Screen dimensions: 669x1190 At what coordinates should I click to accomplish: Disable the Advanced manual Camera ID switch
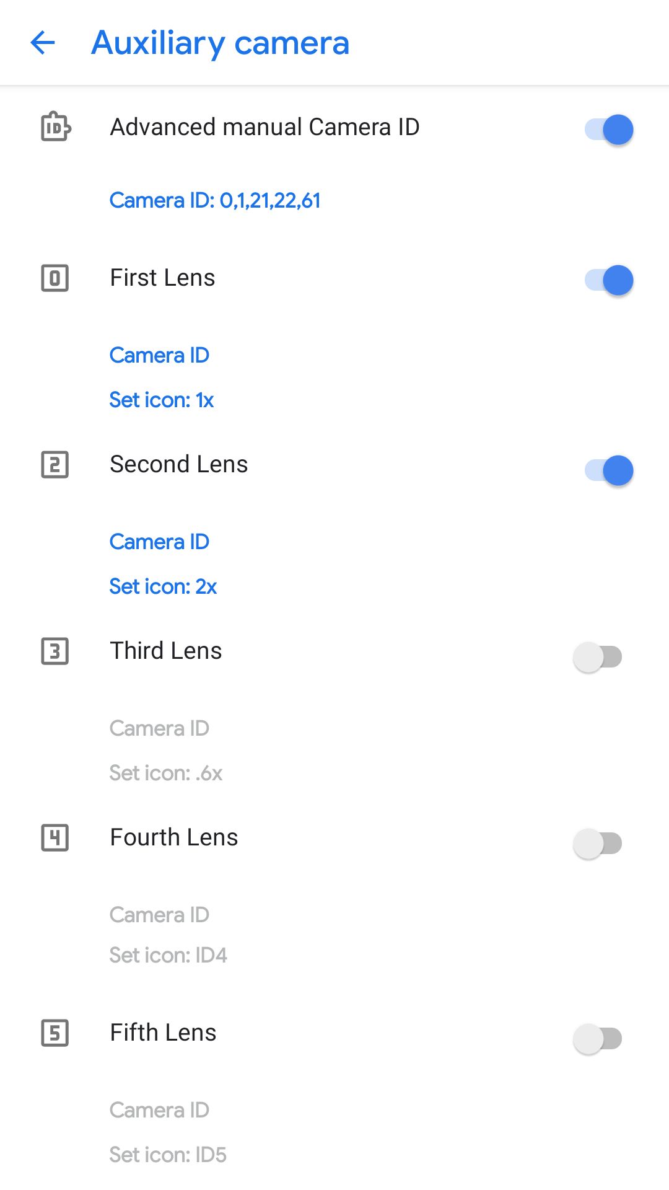pos(609,130)
